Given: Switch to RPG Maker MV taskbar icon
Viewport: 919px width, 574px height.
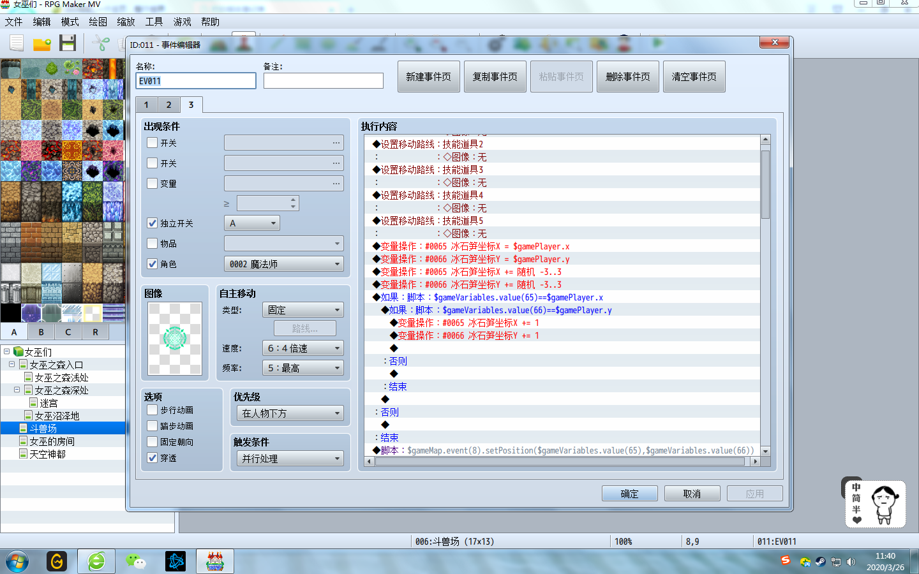Looking at the screenshot, I should [215, 562].
